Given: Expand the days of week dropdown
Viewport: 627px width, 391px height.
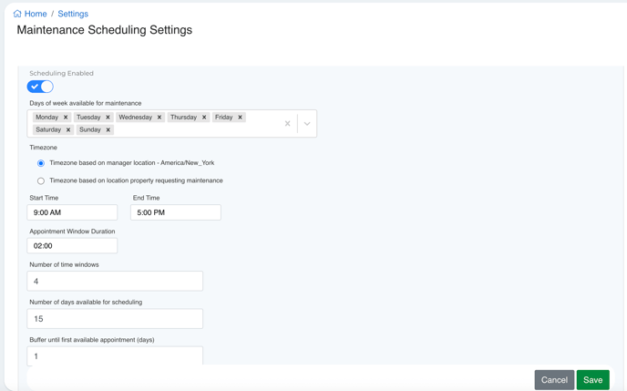Looking at the screenshot, I should pyautogui.click(x=307, y=123).
